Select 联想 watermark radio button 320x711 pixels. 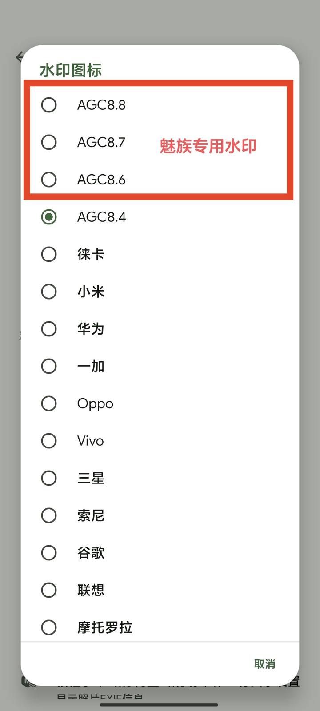tap(49, 590)
